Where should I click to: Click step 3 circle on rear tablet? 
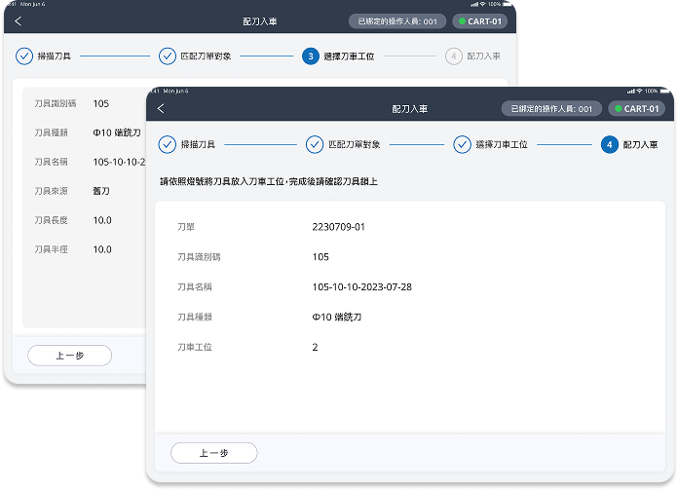(310, 57)
